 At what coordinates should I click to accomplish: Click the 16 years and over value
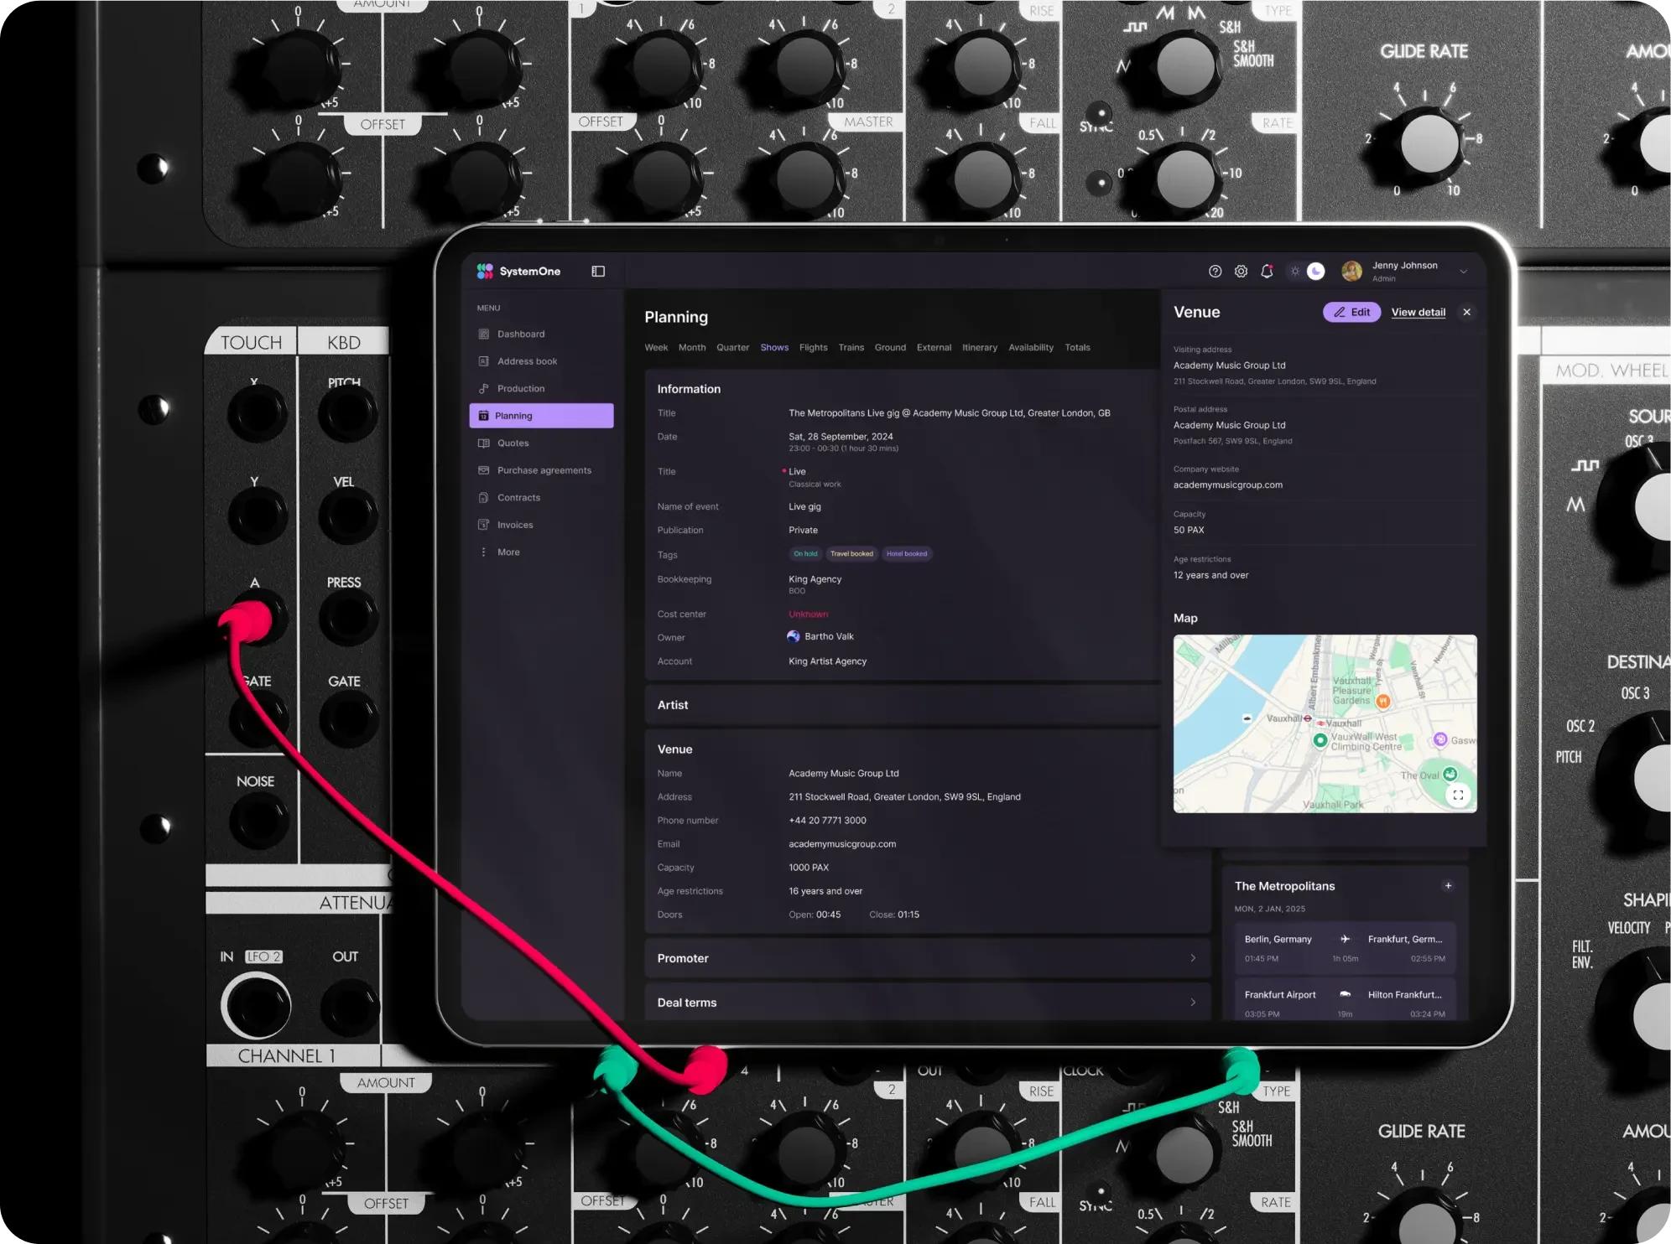click(825, 891)
